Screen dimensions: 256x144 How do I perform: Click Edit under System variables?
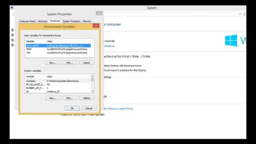[70, 98]
